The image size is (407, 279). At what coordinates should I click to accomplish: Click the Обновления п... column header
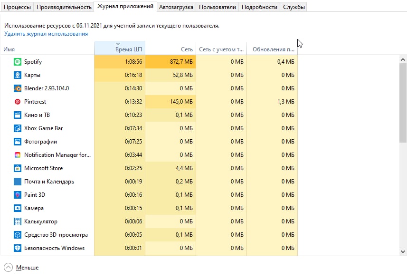click(273, 49)
